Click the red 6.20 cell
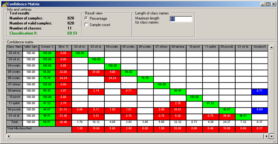 click(178, 117)
